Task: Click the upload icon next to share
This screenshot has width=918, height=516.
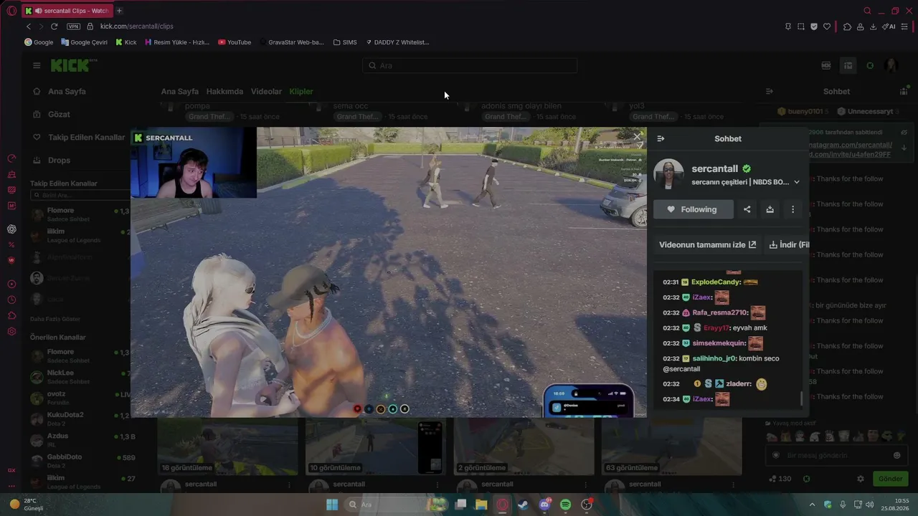Action: click(770, 209)
